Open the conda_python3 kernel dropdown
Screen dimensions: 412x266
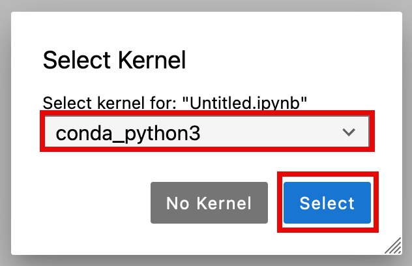pos(206,132)
